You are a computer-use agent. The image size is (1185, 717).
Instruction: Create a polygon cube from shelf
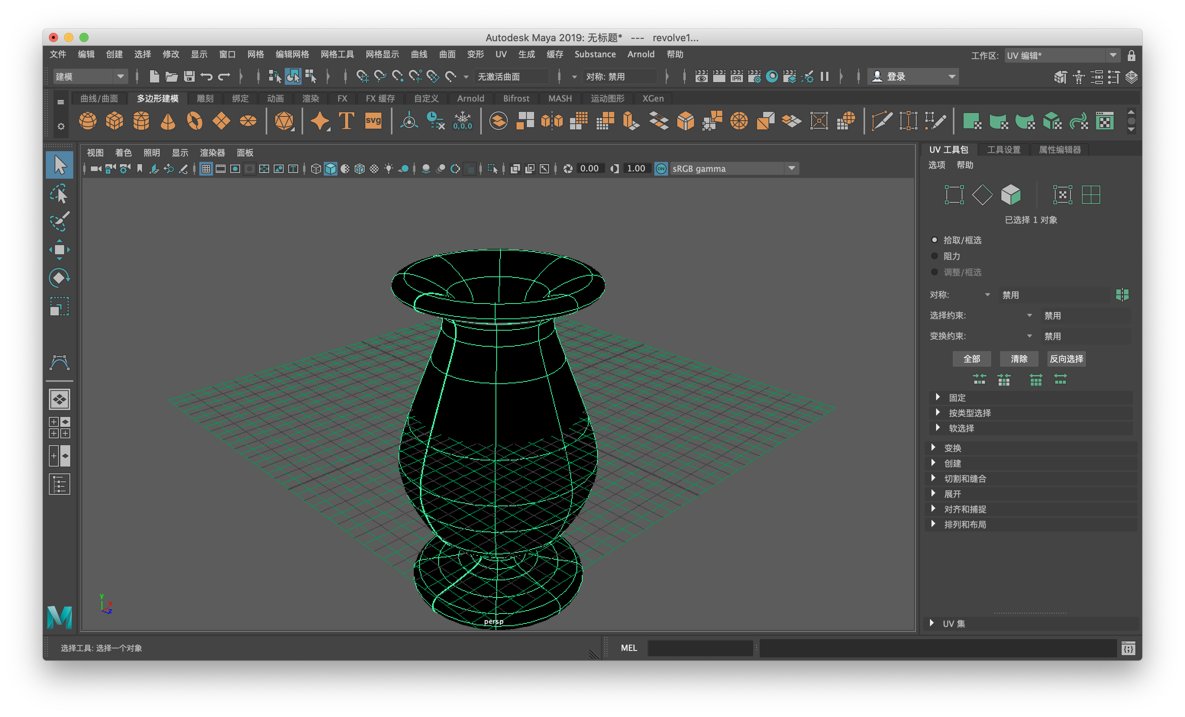[115, 120]
